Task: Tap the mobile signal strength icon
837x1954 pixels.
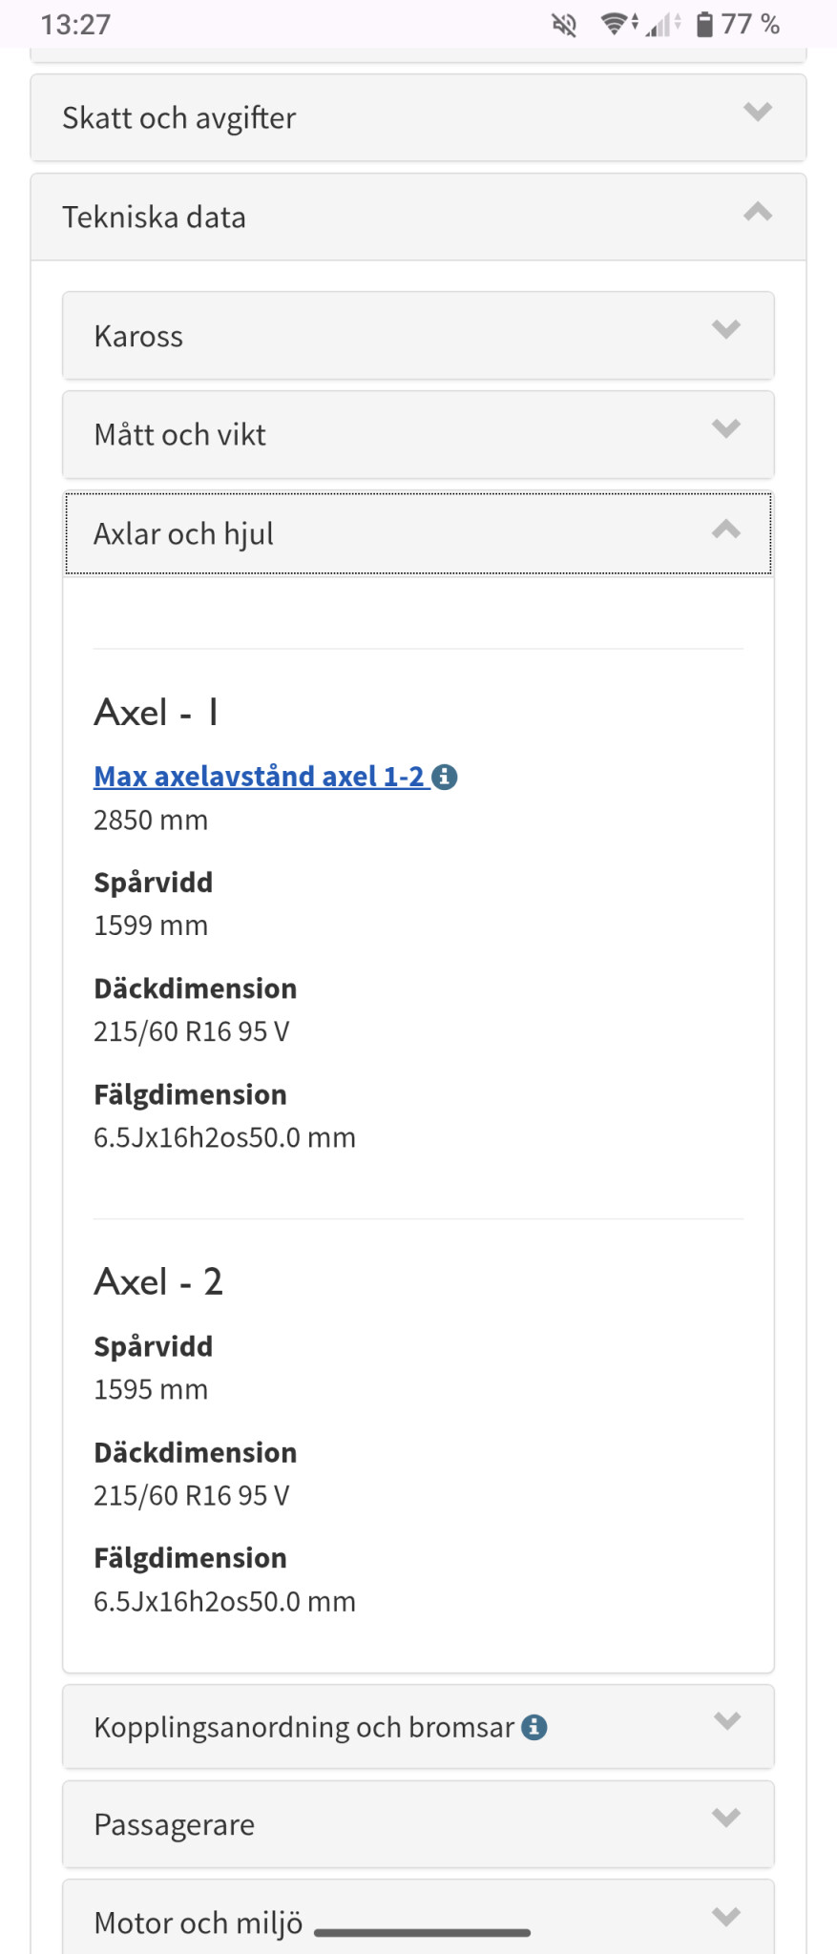Action: [659, 25]
